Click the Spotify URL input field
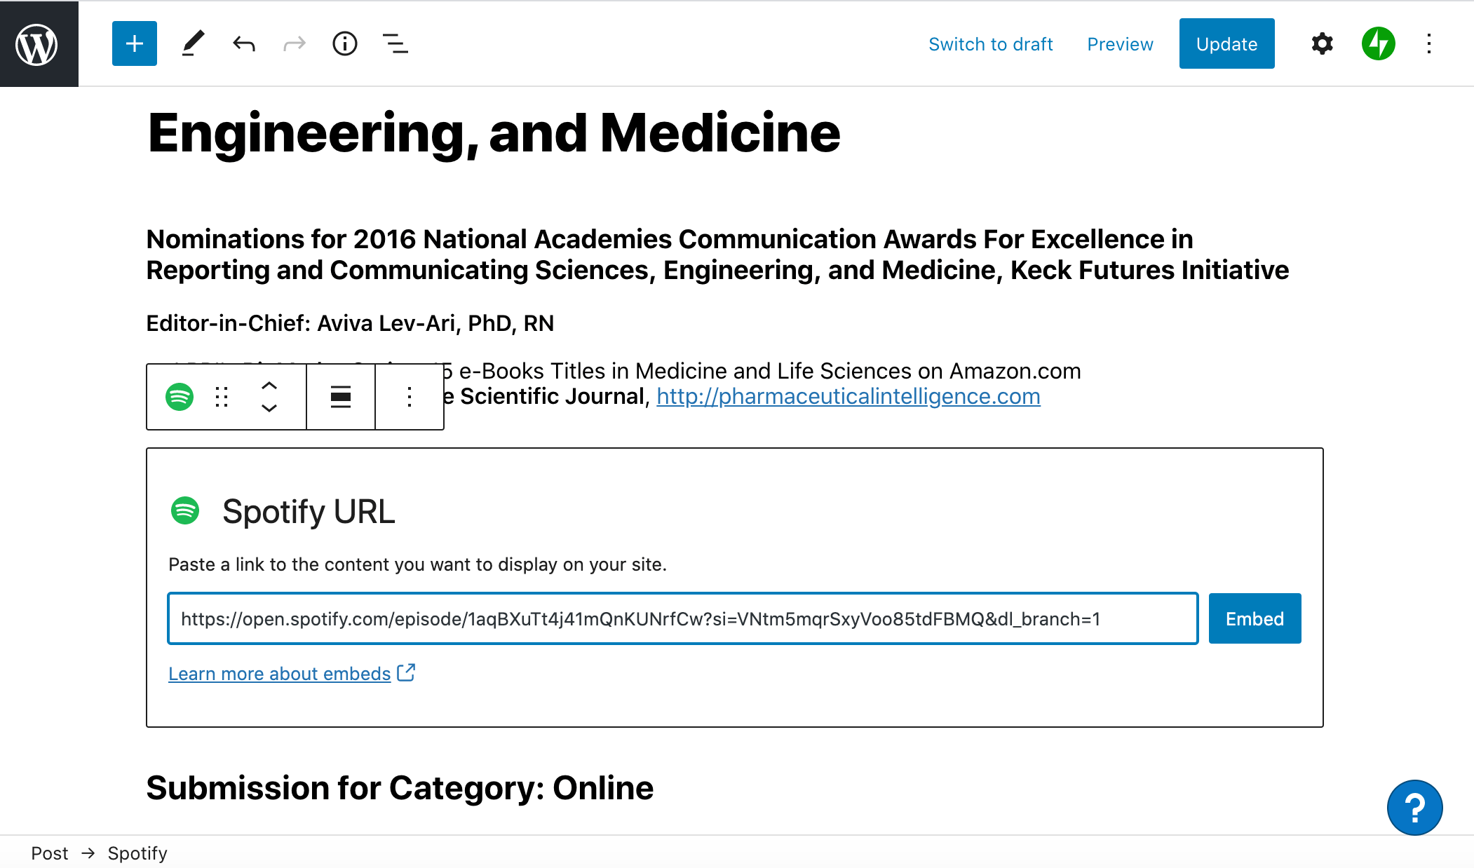 [x=682, y=618]
